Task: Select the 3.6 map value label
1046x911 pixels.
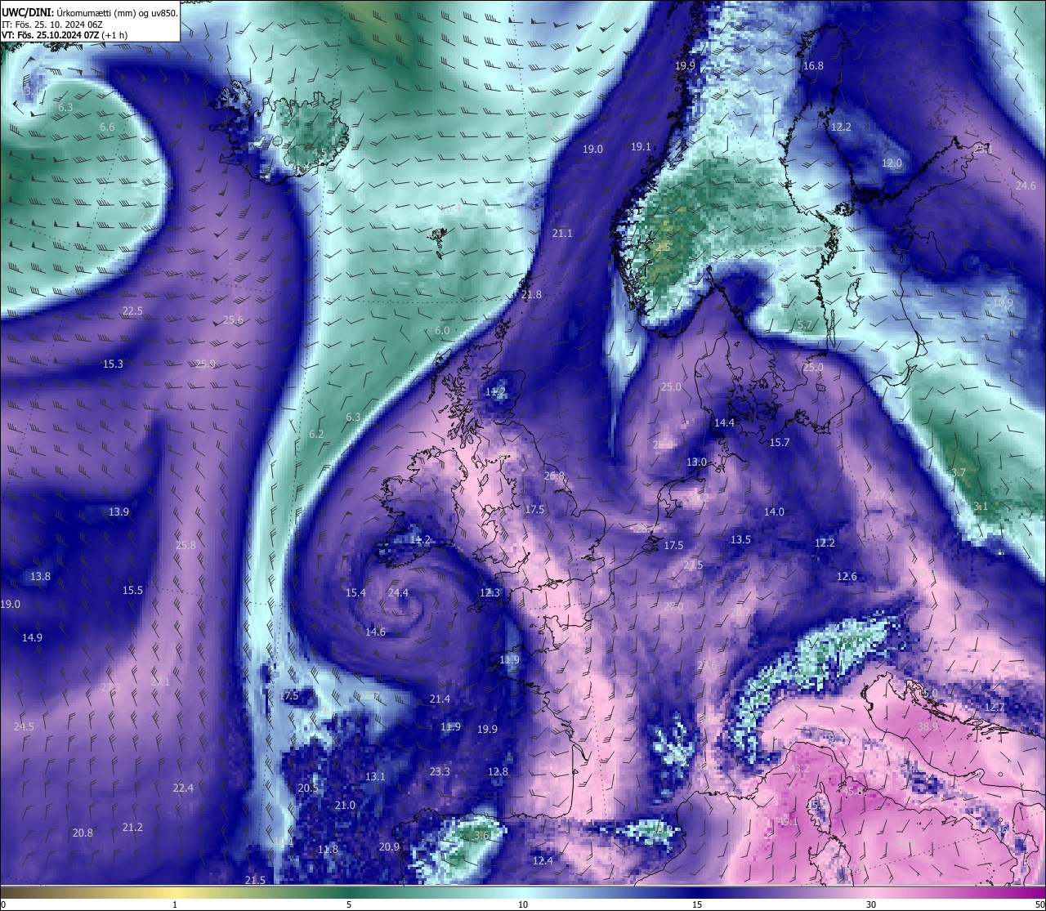Action: pos(481,836)
